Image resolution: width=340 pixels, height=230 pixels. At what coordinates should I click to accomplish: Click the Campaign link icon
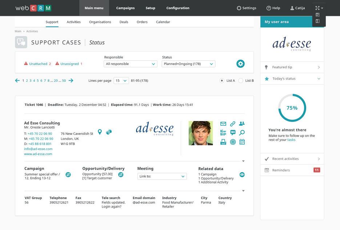[x=68, y=174]
